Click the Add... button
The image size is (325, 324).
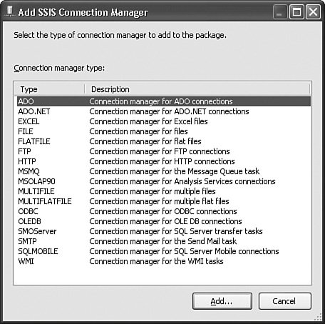[222, 301]
